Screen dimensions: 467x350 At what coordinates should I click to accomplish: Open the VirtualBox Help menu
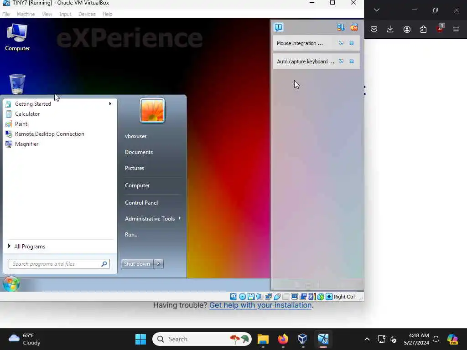108,14
